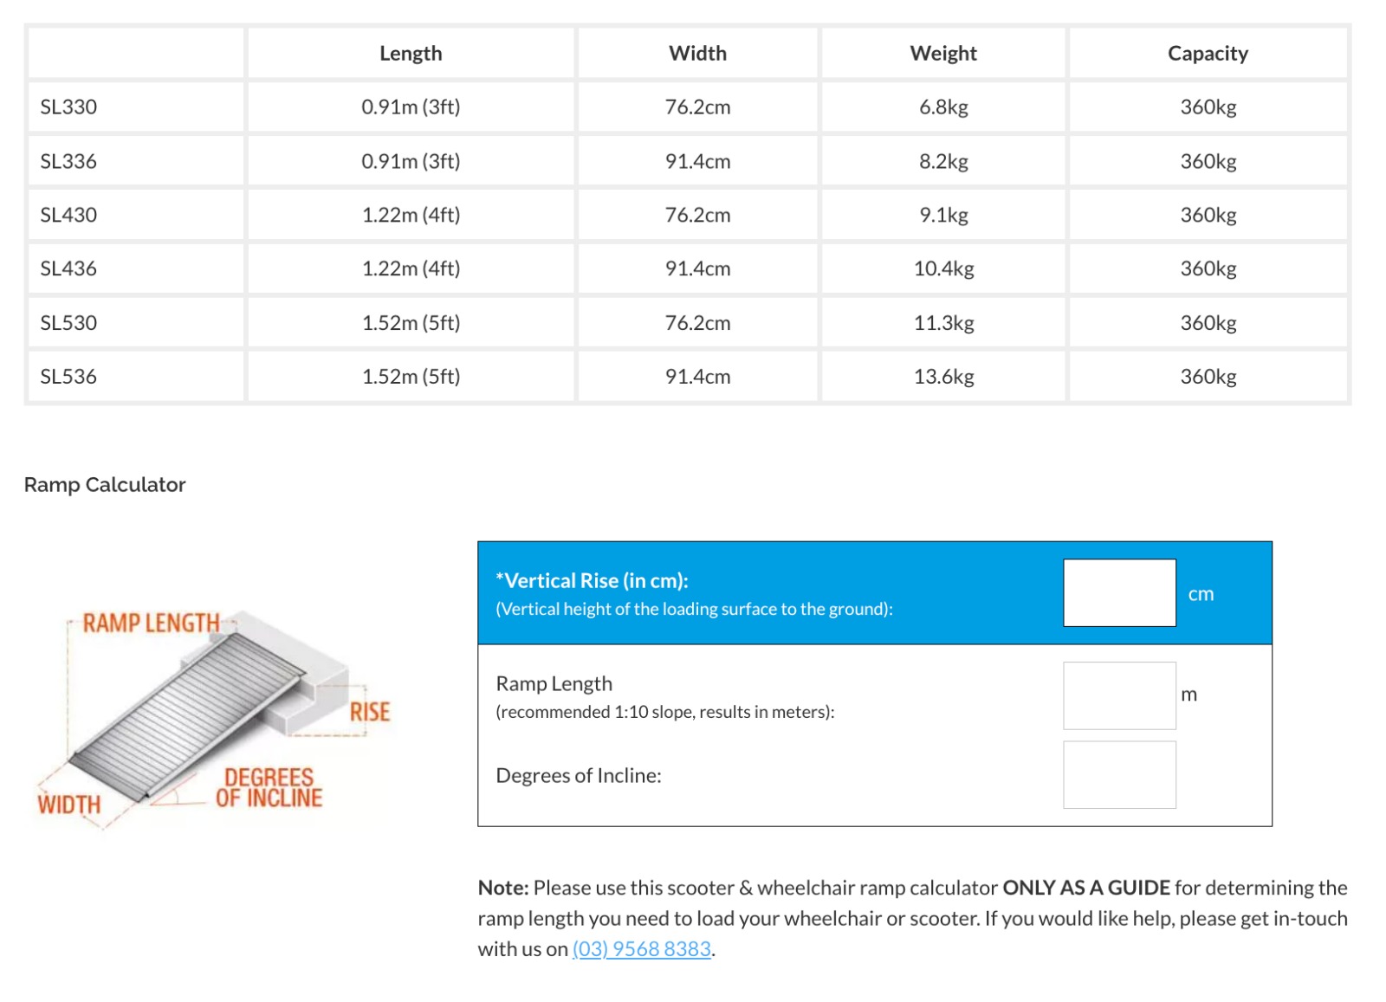Click the "Degrees of Incline:" label text

coord(578,775)
